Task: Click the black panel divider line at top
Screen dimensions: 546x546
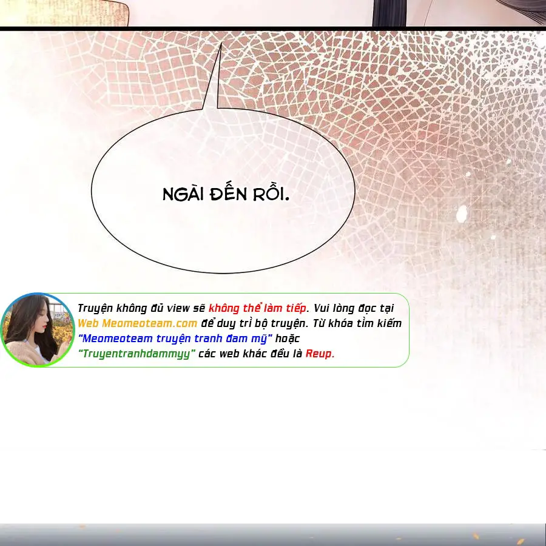Action: pyautogui.click(x=273, y=29)
